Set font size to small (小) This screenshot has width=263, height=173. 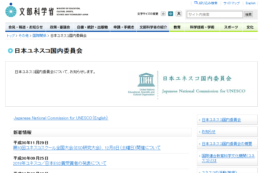[163, 14]
